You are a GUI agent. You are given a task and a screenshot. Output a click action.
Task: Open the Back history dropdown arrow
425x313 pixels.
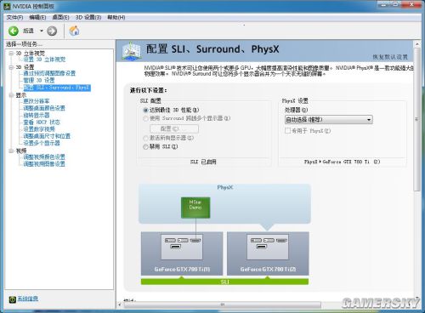coord(42,31)
